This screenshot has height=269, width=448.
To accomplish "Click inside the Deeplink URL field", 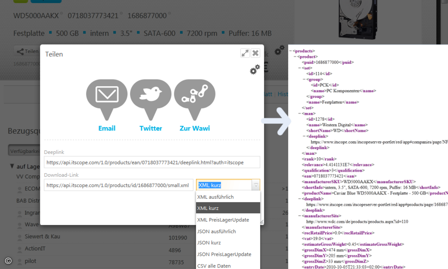I will tap(152, 163).
